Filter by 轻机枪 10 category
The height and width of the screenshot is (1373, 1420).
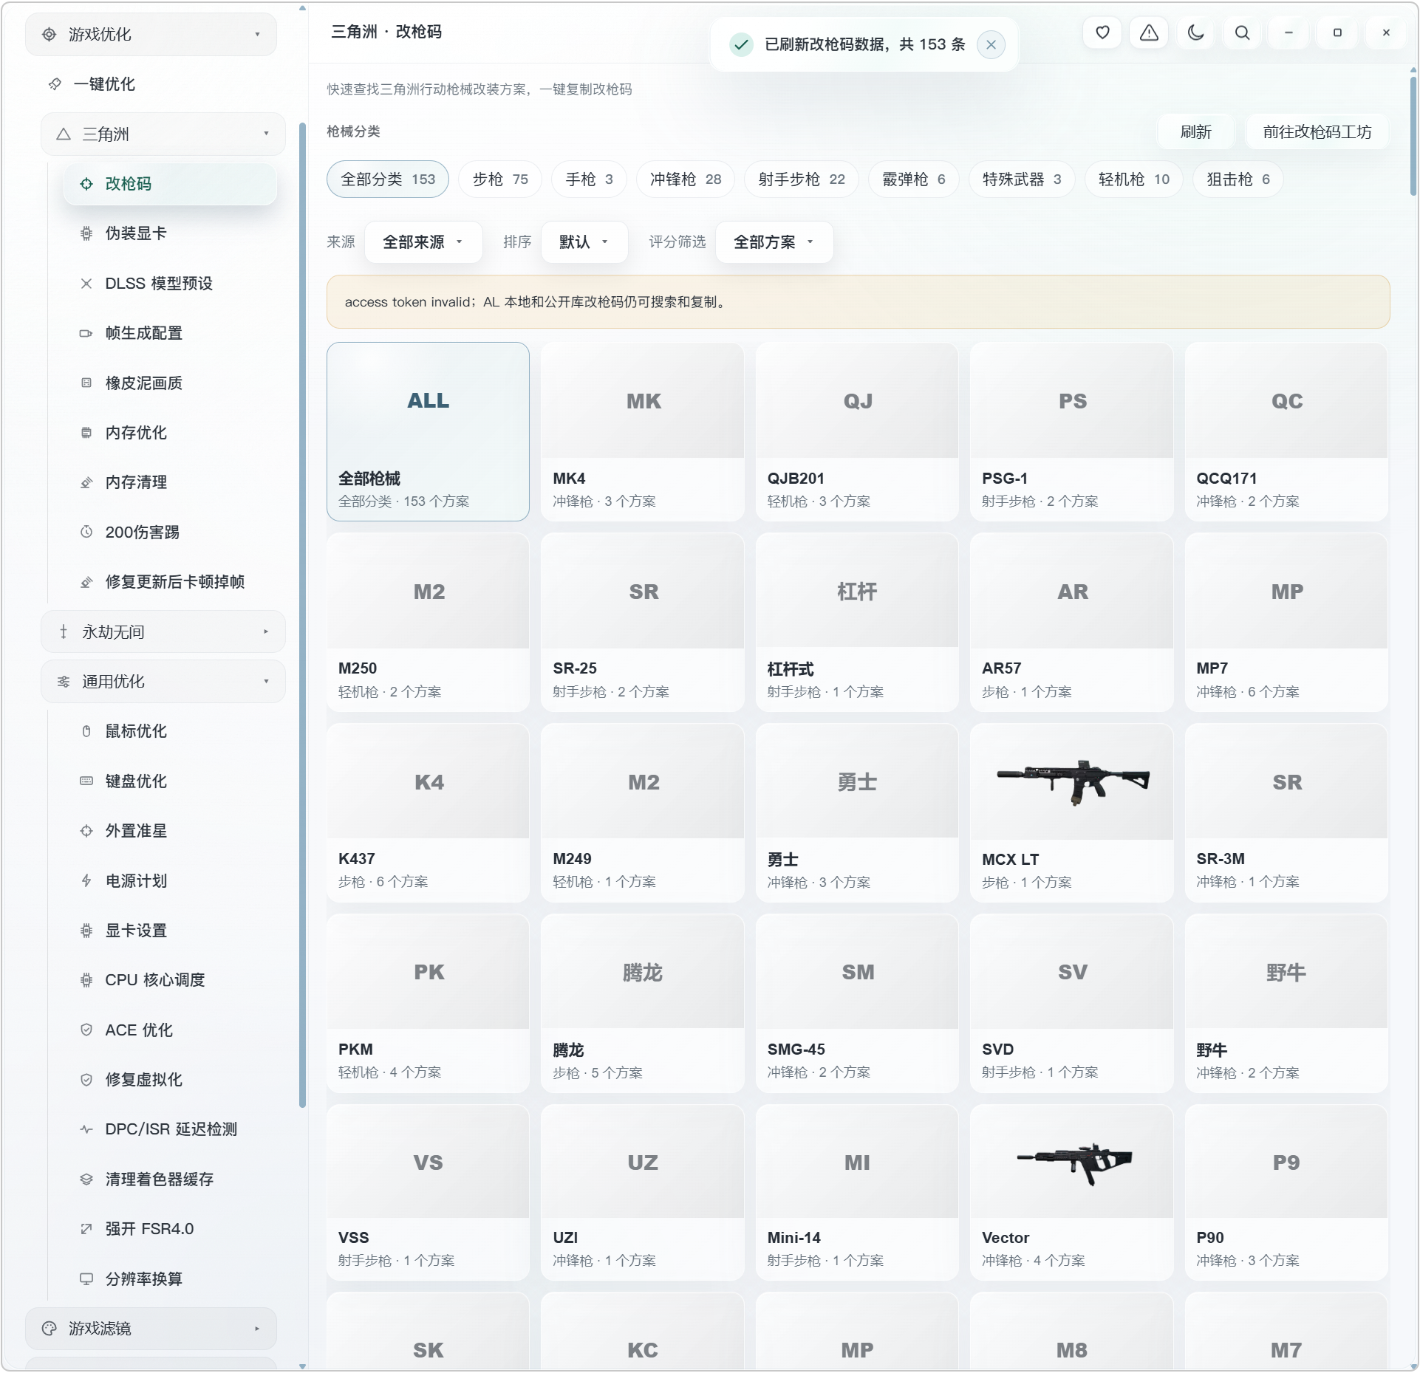(1134, 179)
